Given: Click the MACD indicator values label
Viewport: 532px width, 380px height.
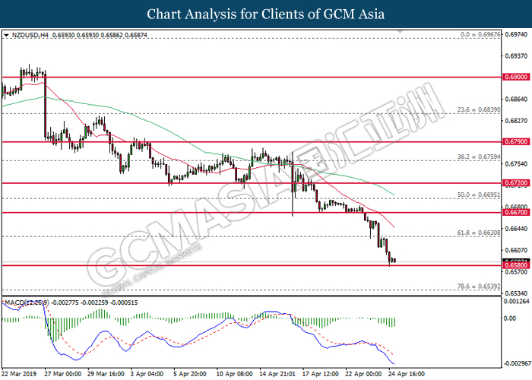Looking at the screenshot, I should [x=71, y=302].
